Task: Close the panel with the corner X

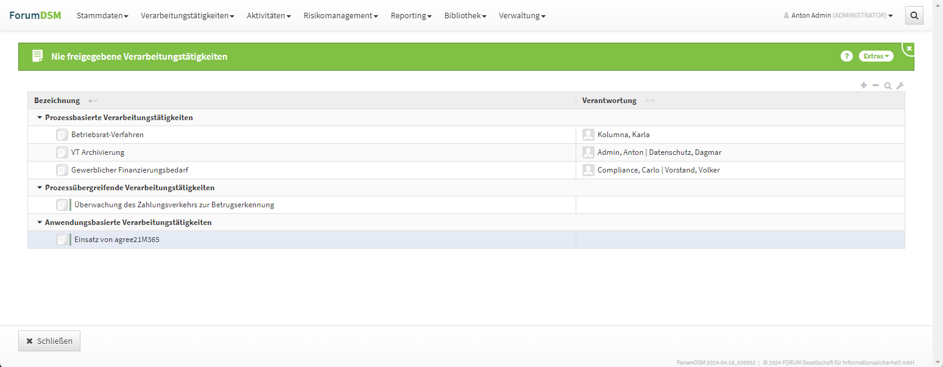Action: coord(909,48)
